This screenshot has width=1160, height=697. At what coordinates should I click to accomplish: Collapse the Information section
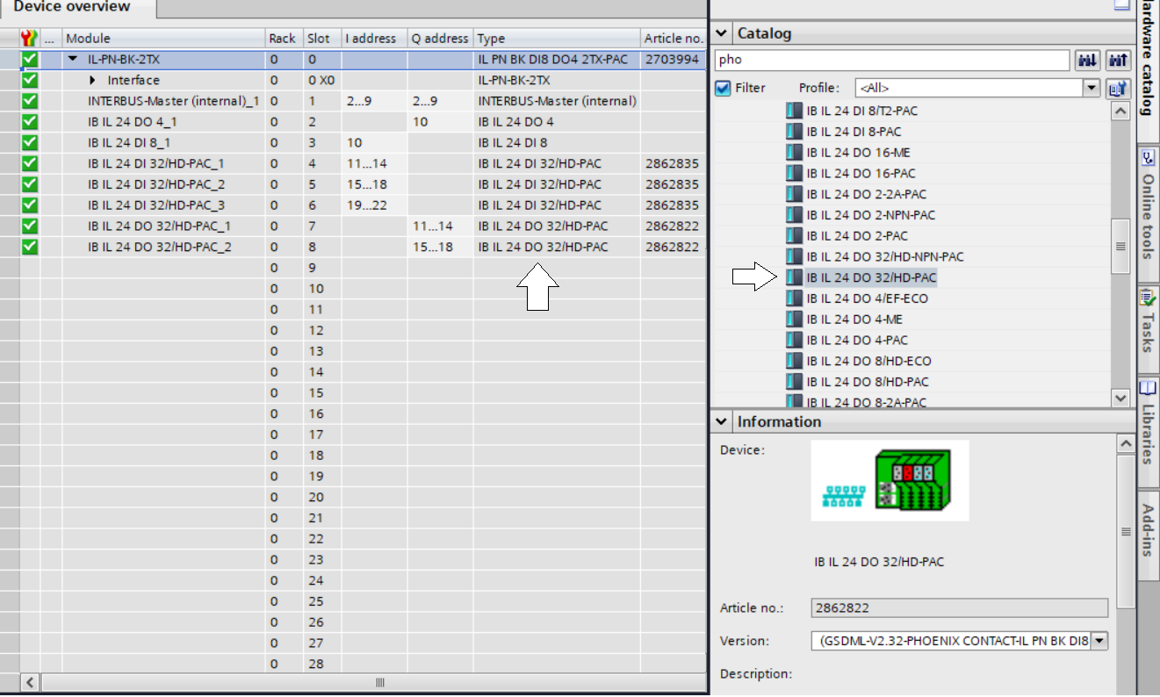[721, 421]
